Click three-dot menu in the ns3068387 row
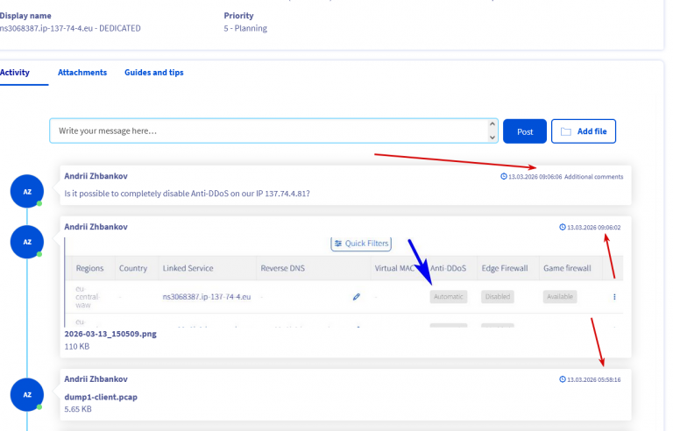Viewport: 673px width, 431px height. click(x=614, y=297)
